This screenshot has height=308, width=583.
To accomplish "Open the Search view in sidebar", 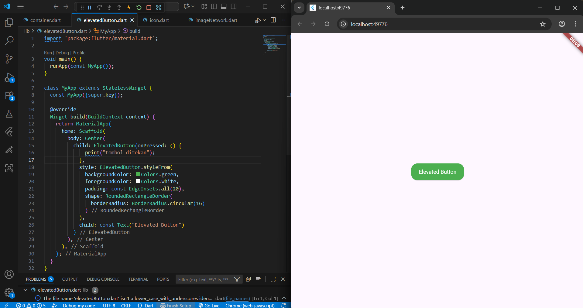I will coord(9,40).
